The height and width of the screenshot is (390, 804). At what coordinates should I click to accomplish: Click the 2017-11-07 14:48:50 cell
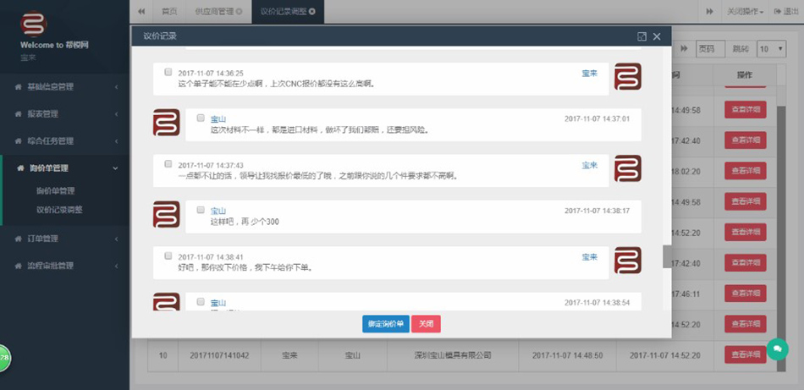[568, 355]
